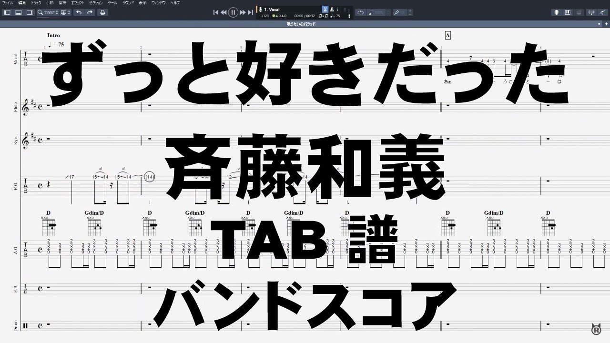Open the セクション menu

coord(96,3)
